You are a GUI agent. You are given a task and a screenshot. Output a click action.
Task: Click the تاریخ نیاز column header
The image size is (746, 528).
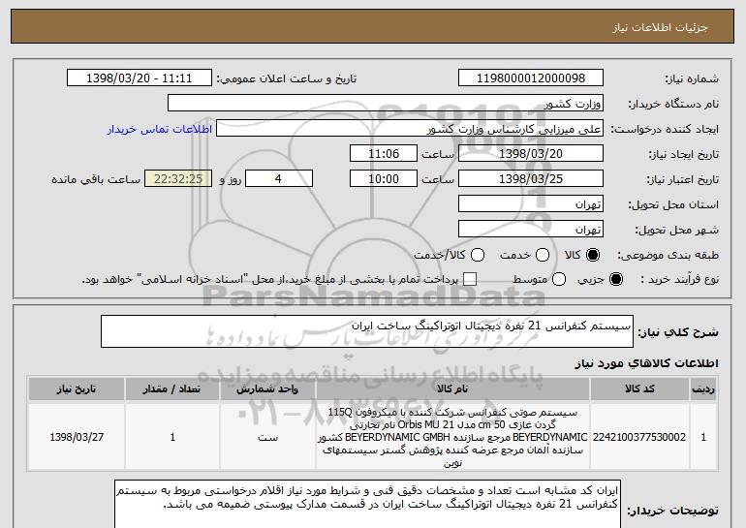77,389
